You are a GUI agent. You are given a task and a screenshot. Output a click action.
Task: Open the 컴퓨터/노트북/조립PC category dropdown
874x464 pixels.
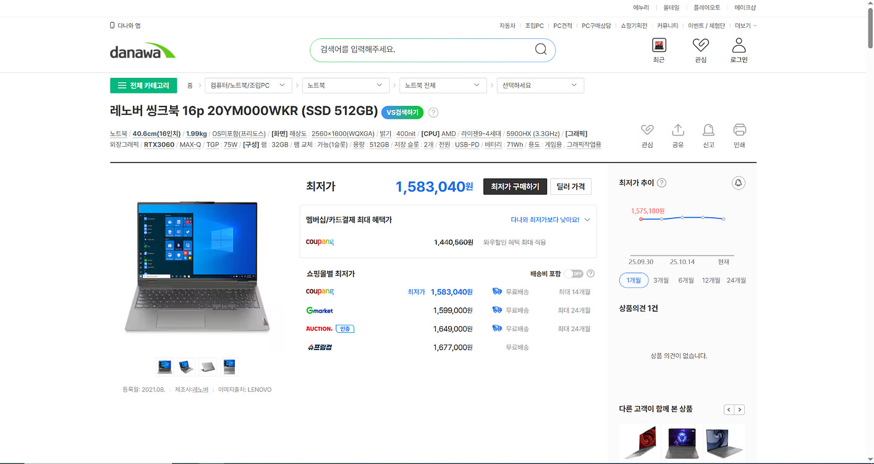click(x=248, y=85)
